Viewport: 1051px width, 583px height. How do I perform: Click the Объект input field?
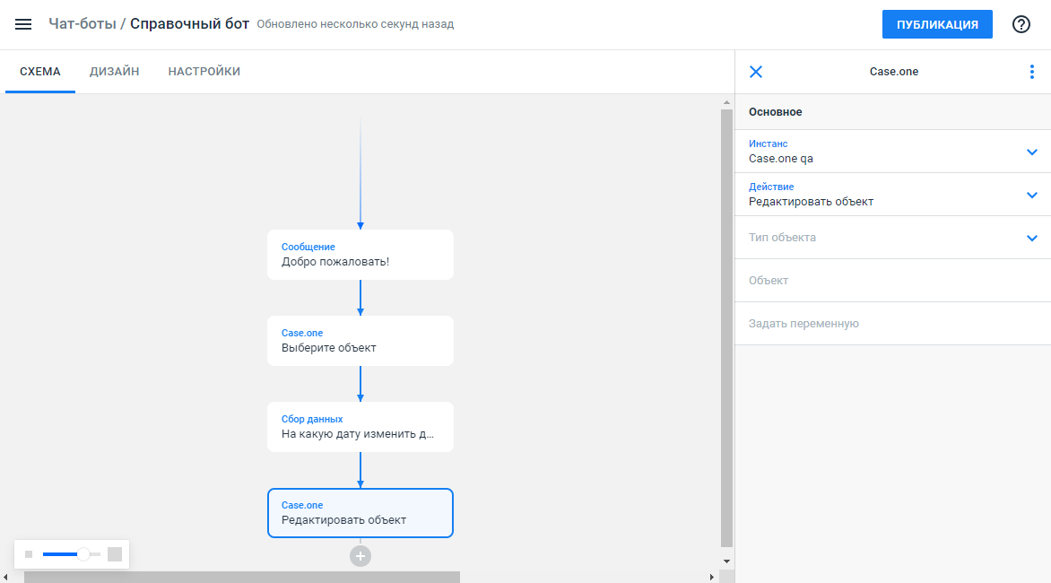[x=893, y=280]
